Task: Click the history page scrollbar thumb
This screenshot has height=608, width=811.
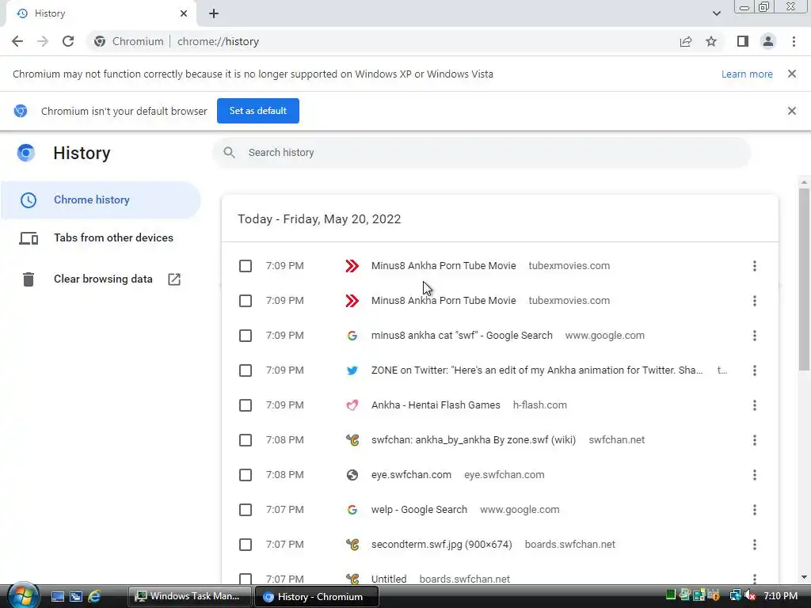Action: (x=804, y=279)
